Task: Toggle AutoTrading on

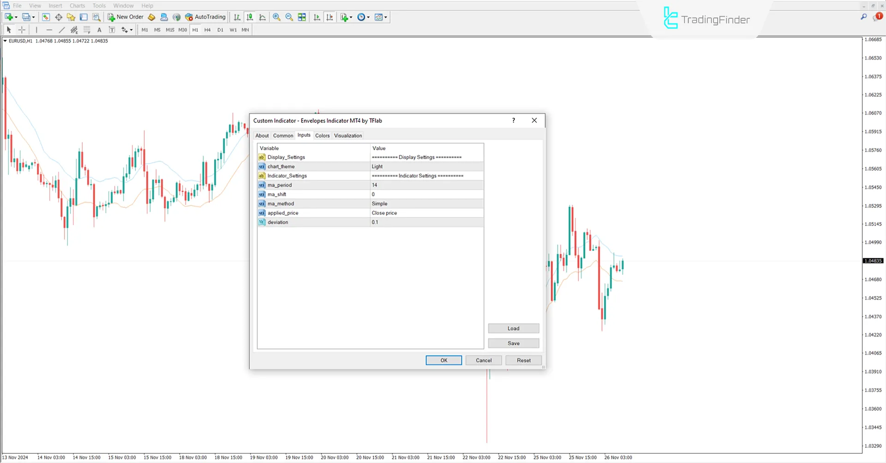Action: tap(206, 17)
